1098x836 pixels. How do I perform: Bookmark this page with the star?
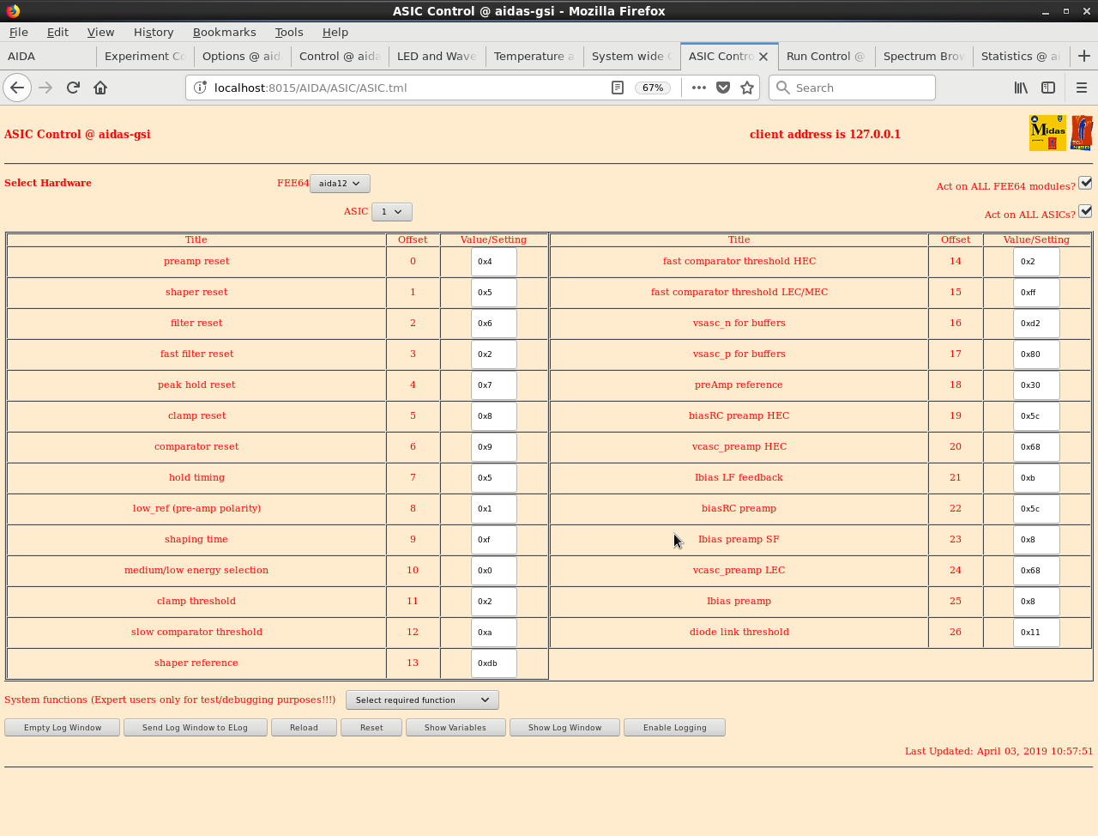click(747, 88)
